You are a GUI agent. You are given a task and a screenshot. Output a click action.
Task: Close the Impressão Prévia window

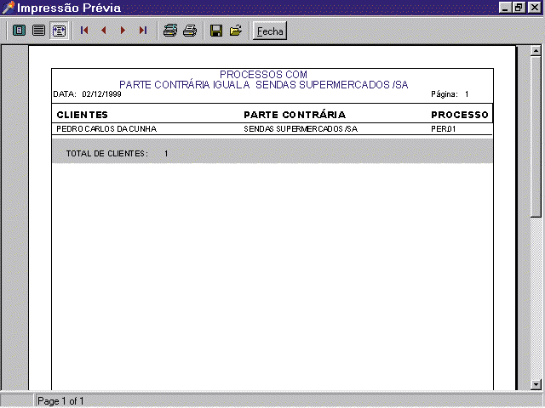pyautogui.click(x=534, y=8)
